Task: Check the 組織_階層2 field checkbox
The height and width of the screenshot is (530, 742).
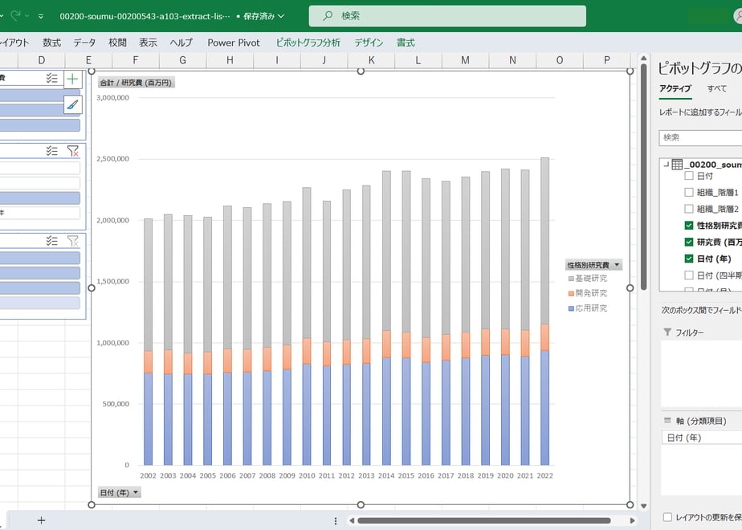Action: [689, 209]
